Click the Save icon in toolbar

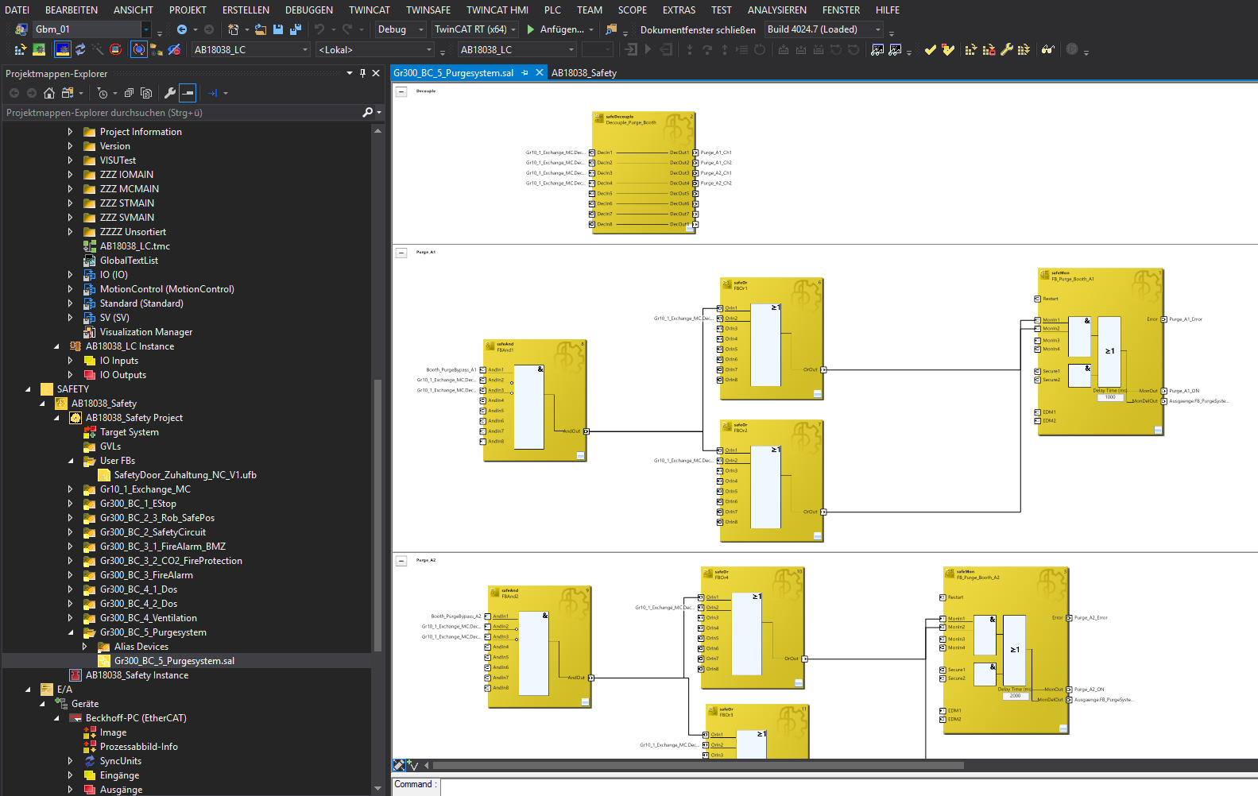pyautogui.click(x=278, y=29)
